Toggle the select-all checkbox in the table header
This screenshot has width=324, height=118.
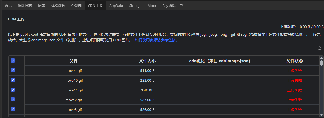[13, 61]
